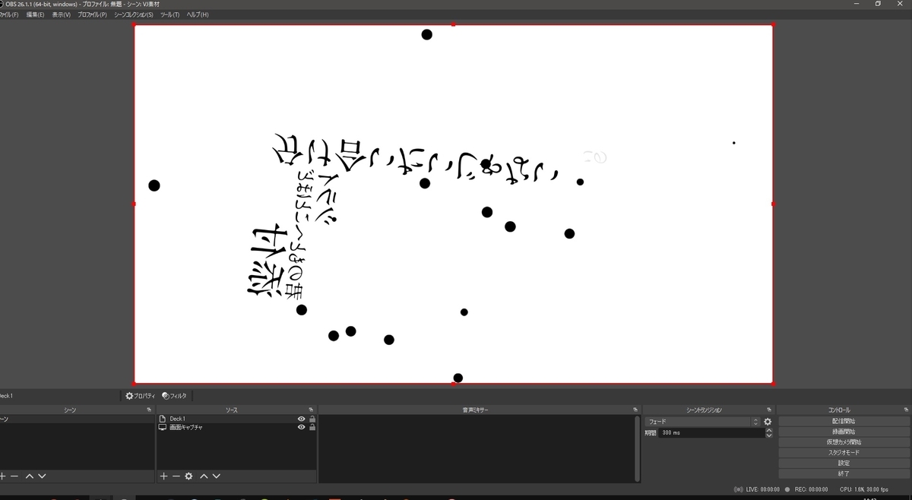Click the 300 ms duration field

pos(711,433)
